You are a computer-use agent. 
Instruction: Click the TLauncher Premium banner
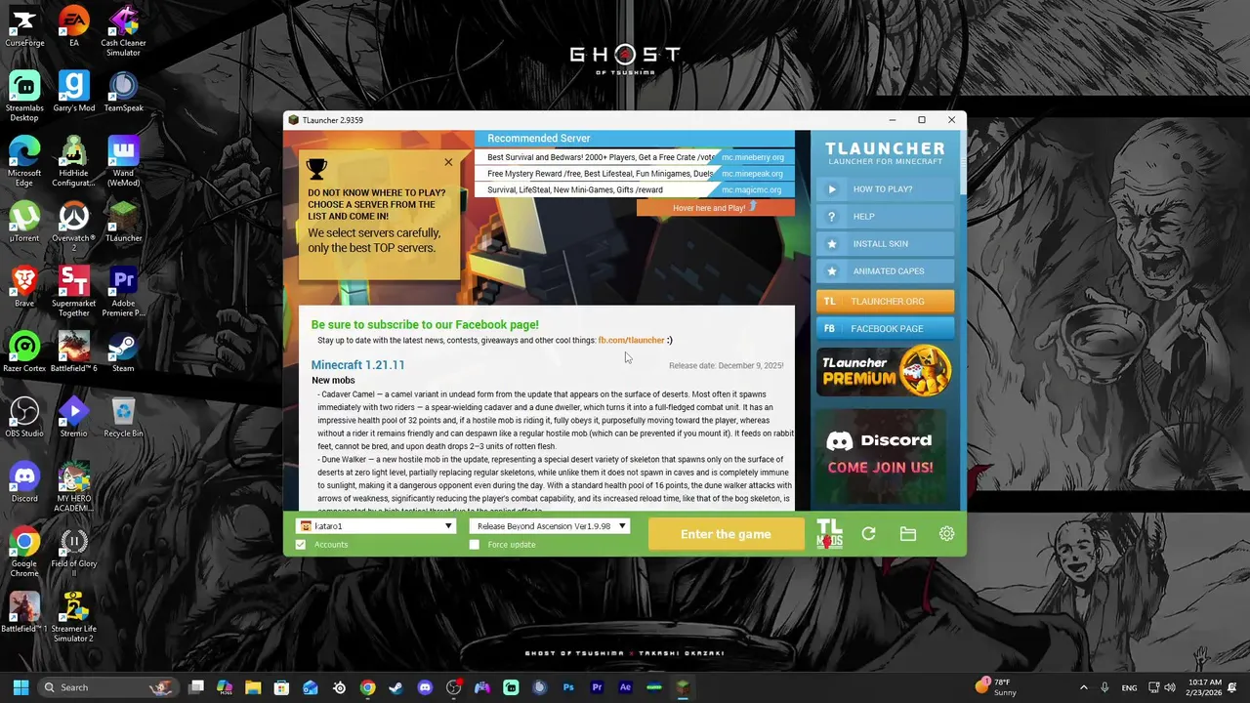(x=885, y=371)
